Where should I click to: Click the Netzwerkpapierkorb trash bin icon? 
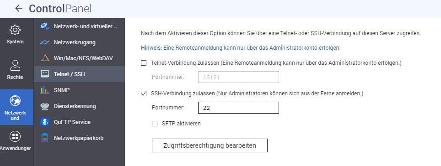click(45, 138)
